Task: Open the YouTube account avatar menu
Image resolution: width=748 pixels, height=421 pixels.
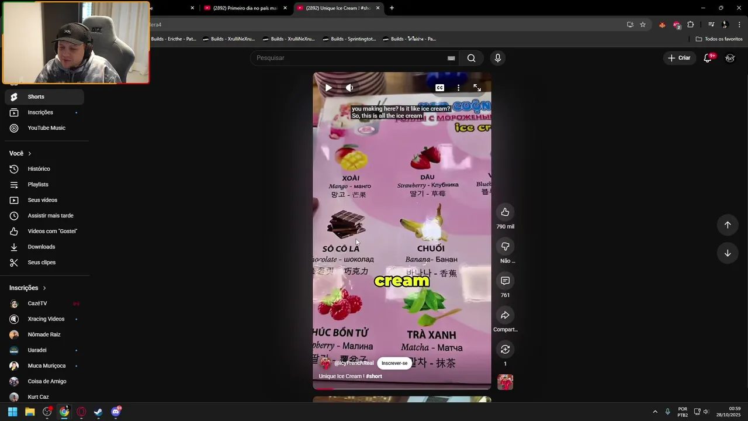Action: (730, 58)
